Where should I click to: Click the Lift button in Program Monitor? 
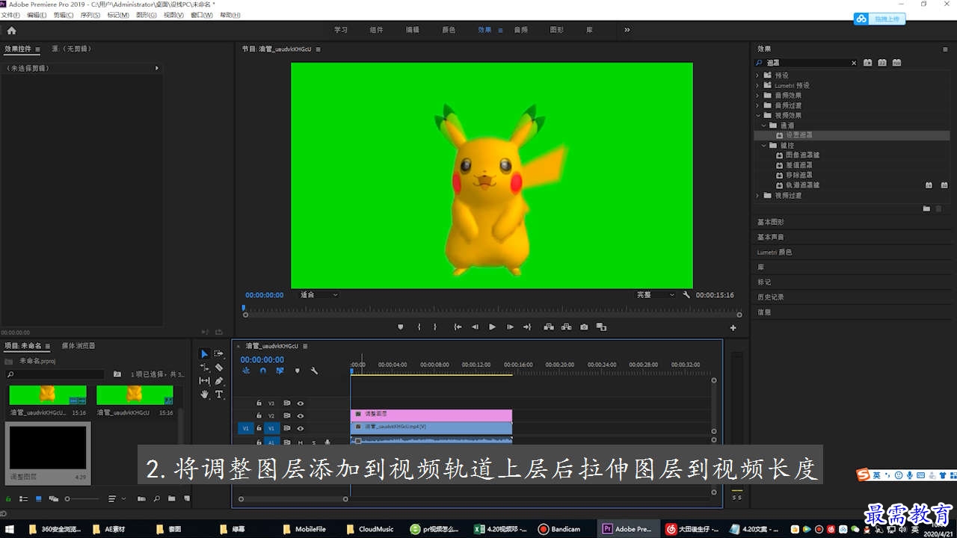[x=549, y=327]
